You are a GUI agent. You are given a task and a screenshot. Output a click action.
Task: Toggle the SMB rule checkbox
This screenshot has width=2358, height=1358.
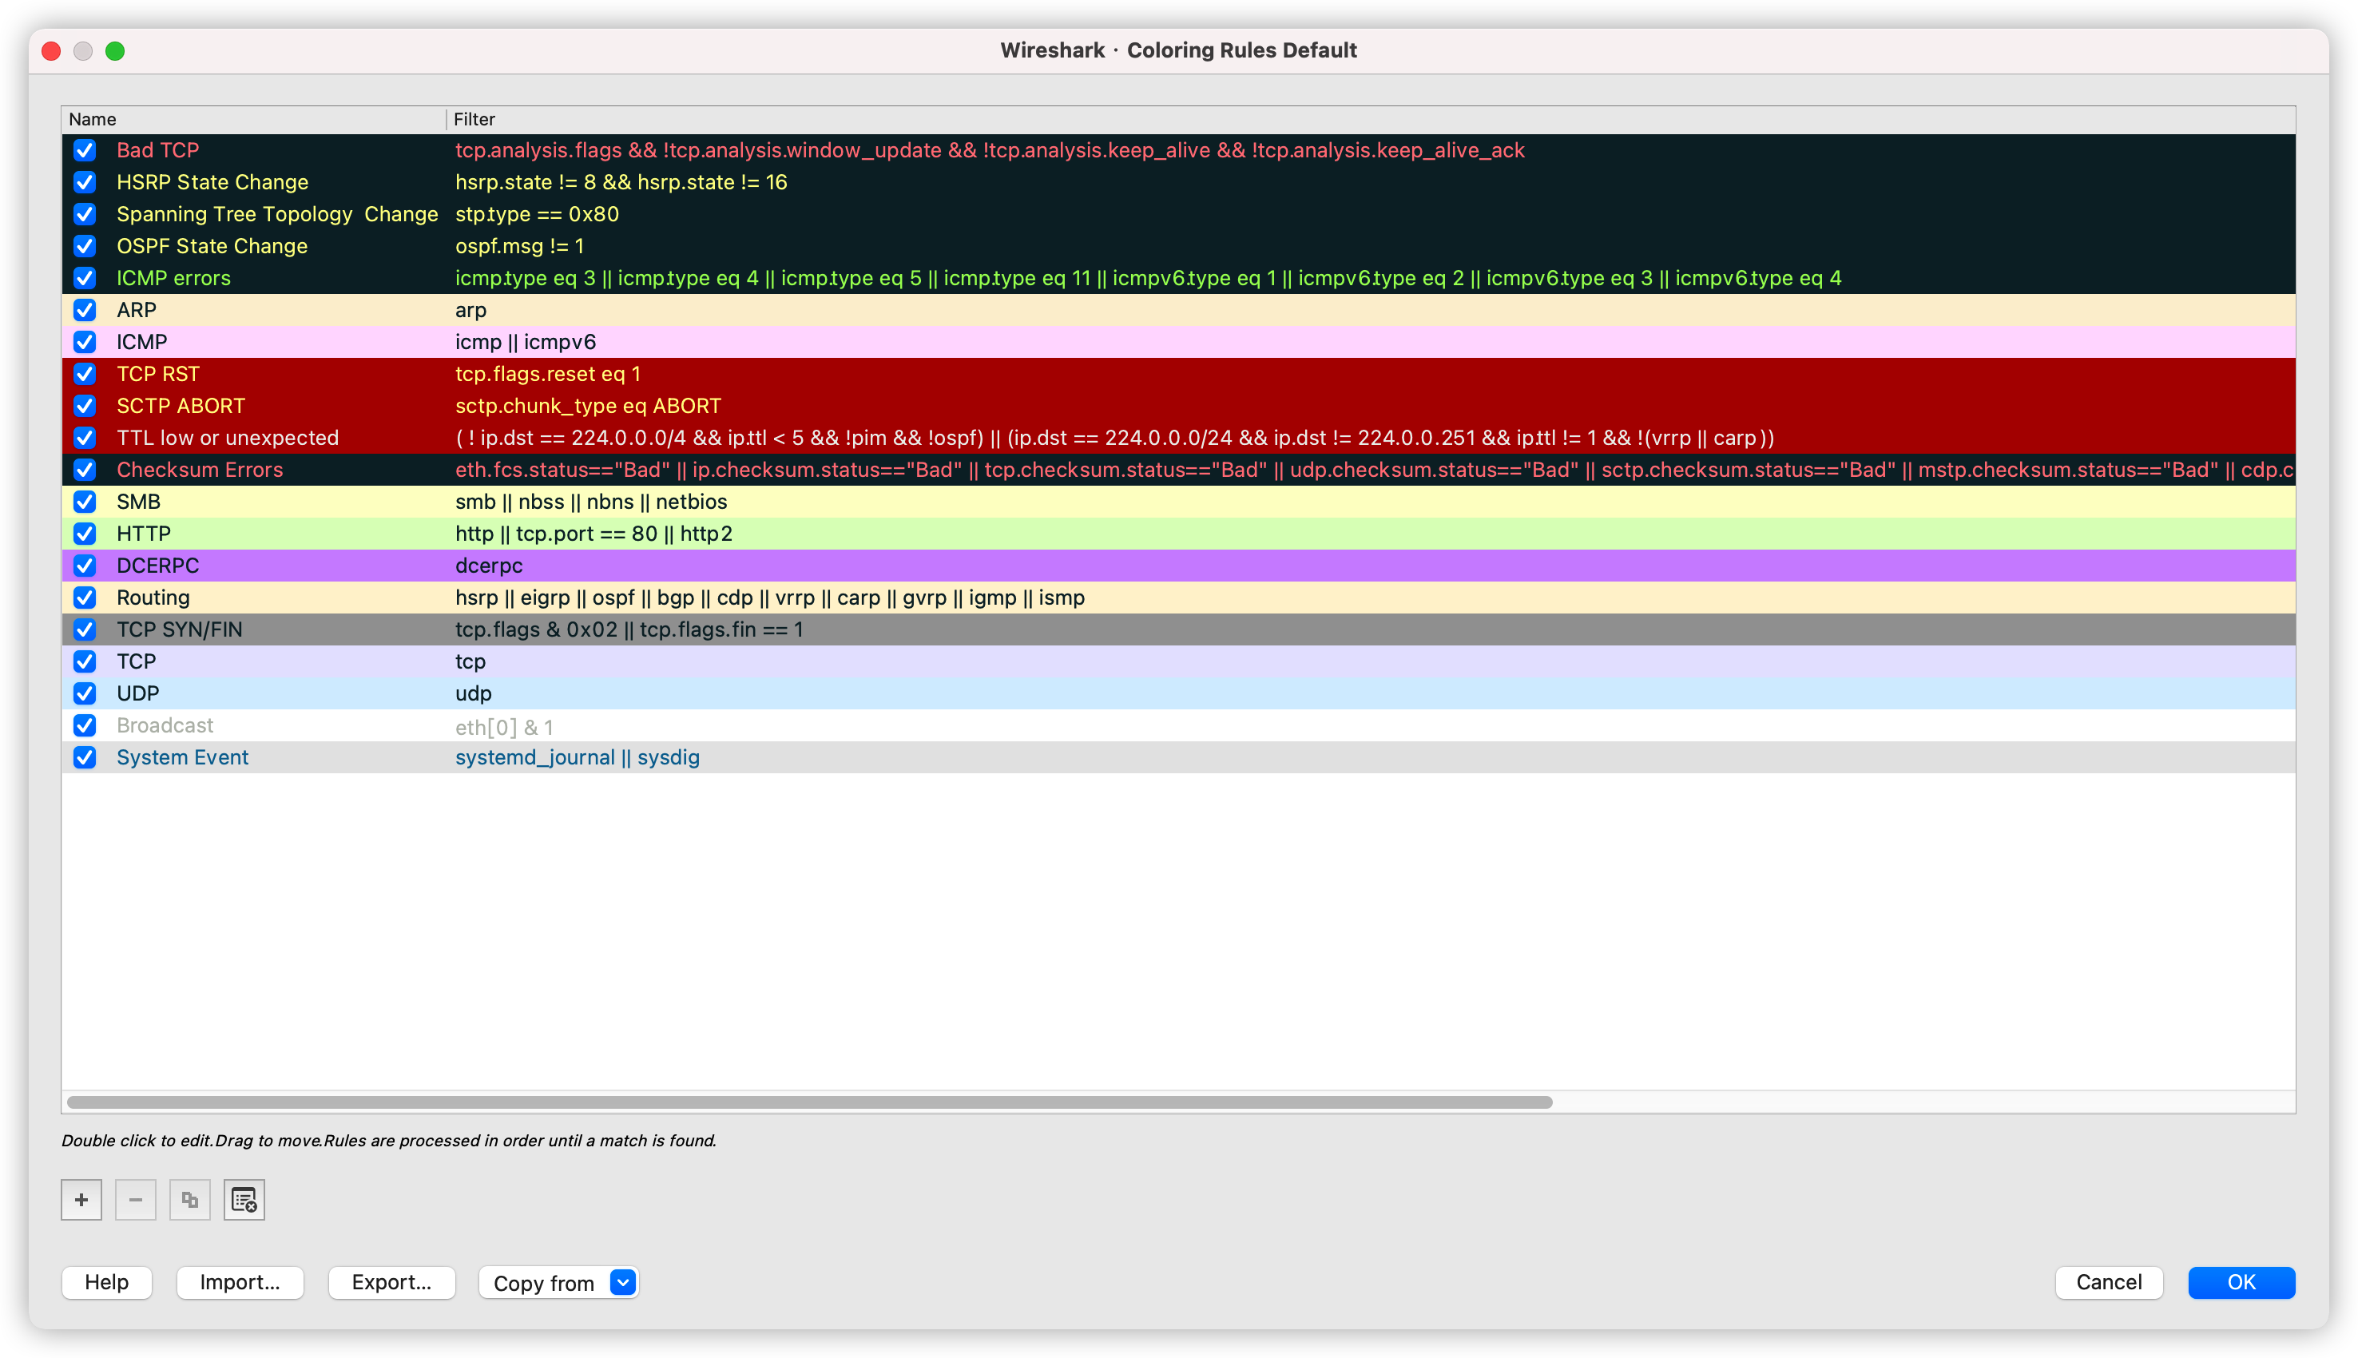tap(85, 502)
